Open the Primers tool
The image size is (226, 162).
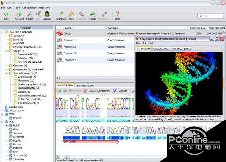point(93,14)
